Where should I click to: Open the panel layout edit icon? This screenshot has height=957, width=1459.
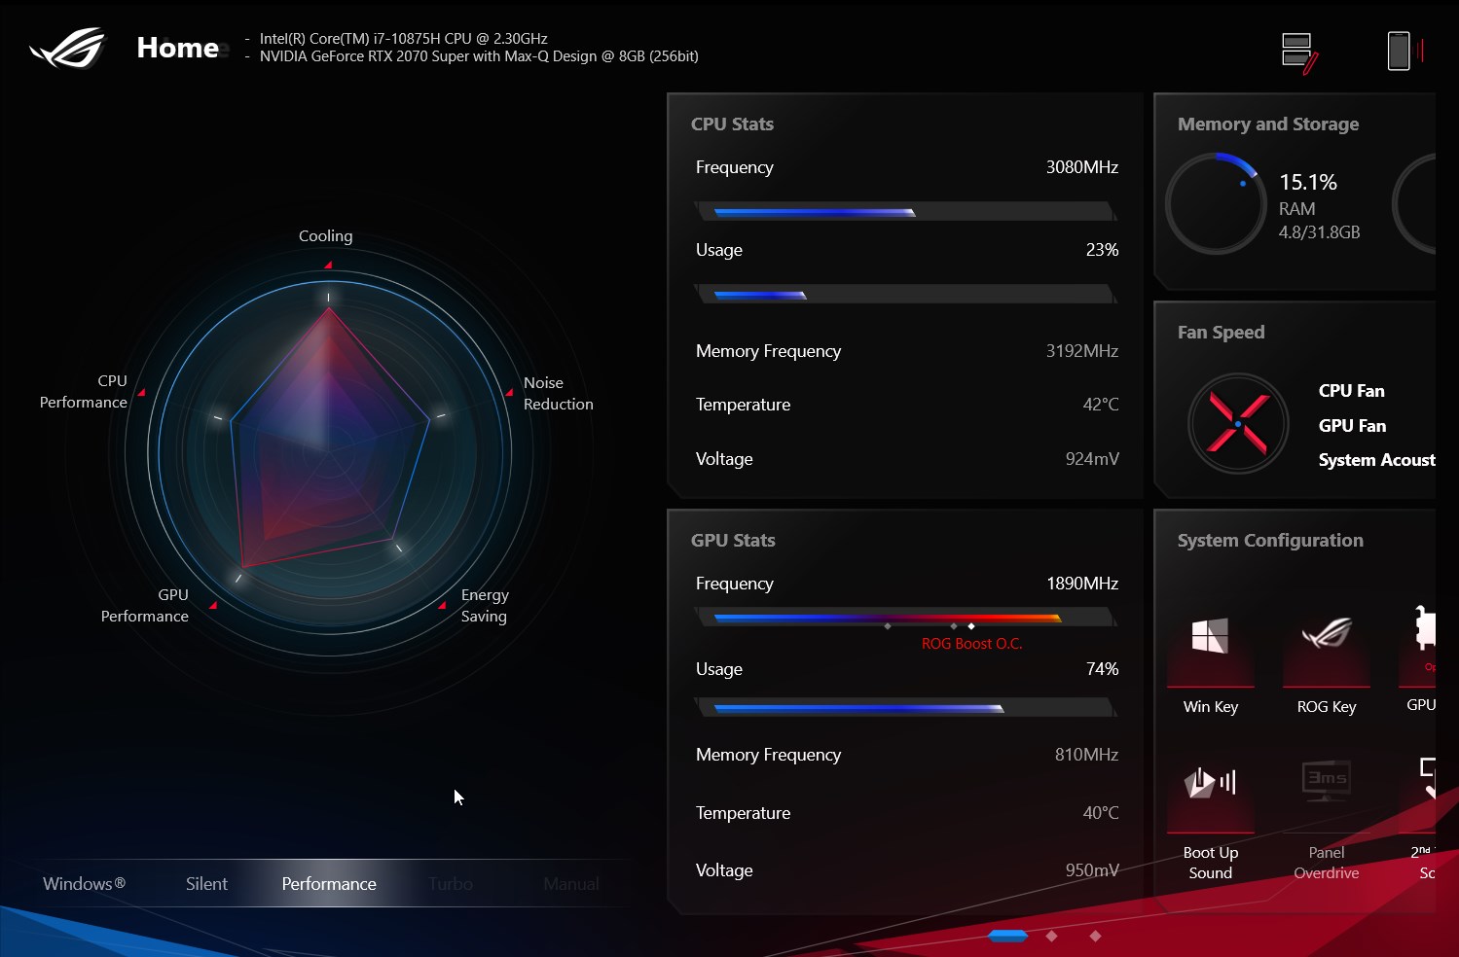point(1299,53)
